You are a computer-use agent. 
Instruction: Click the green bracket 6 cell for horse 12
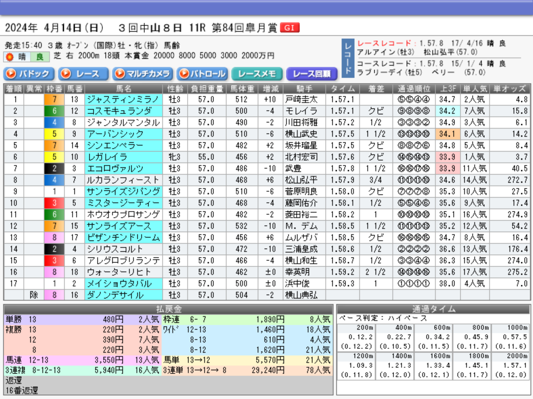pos(55,111)
